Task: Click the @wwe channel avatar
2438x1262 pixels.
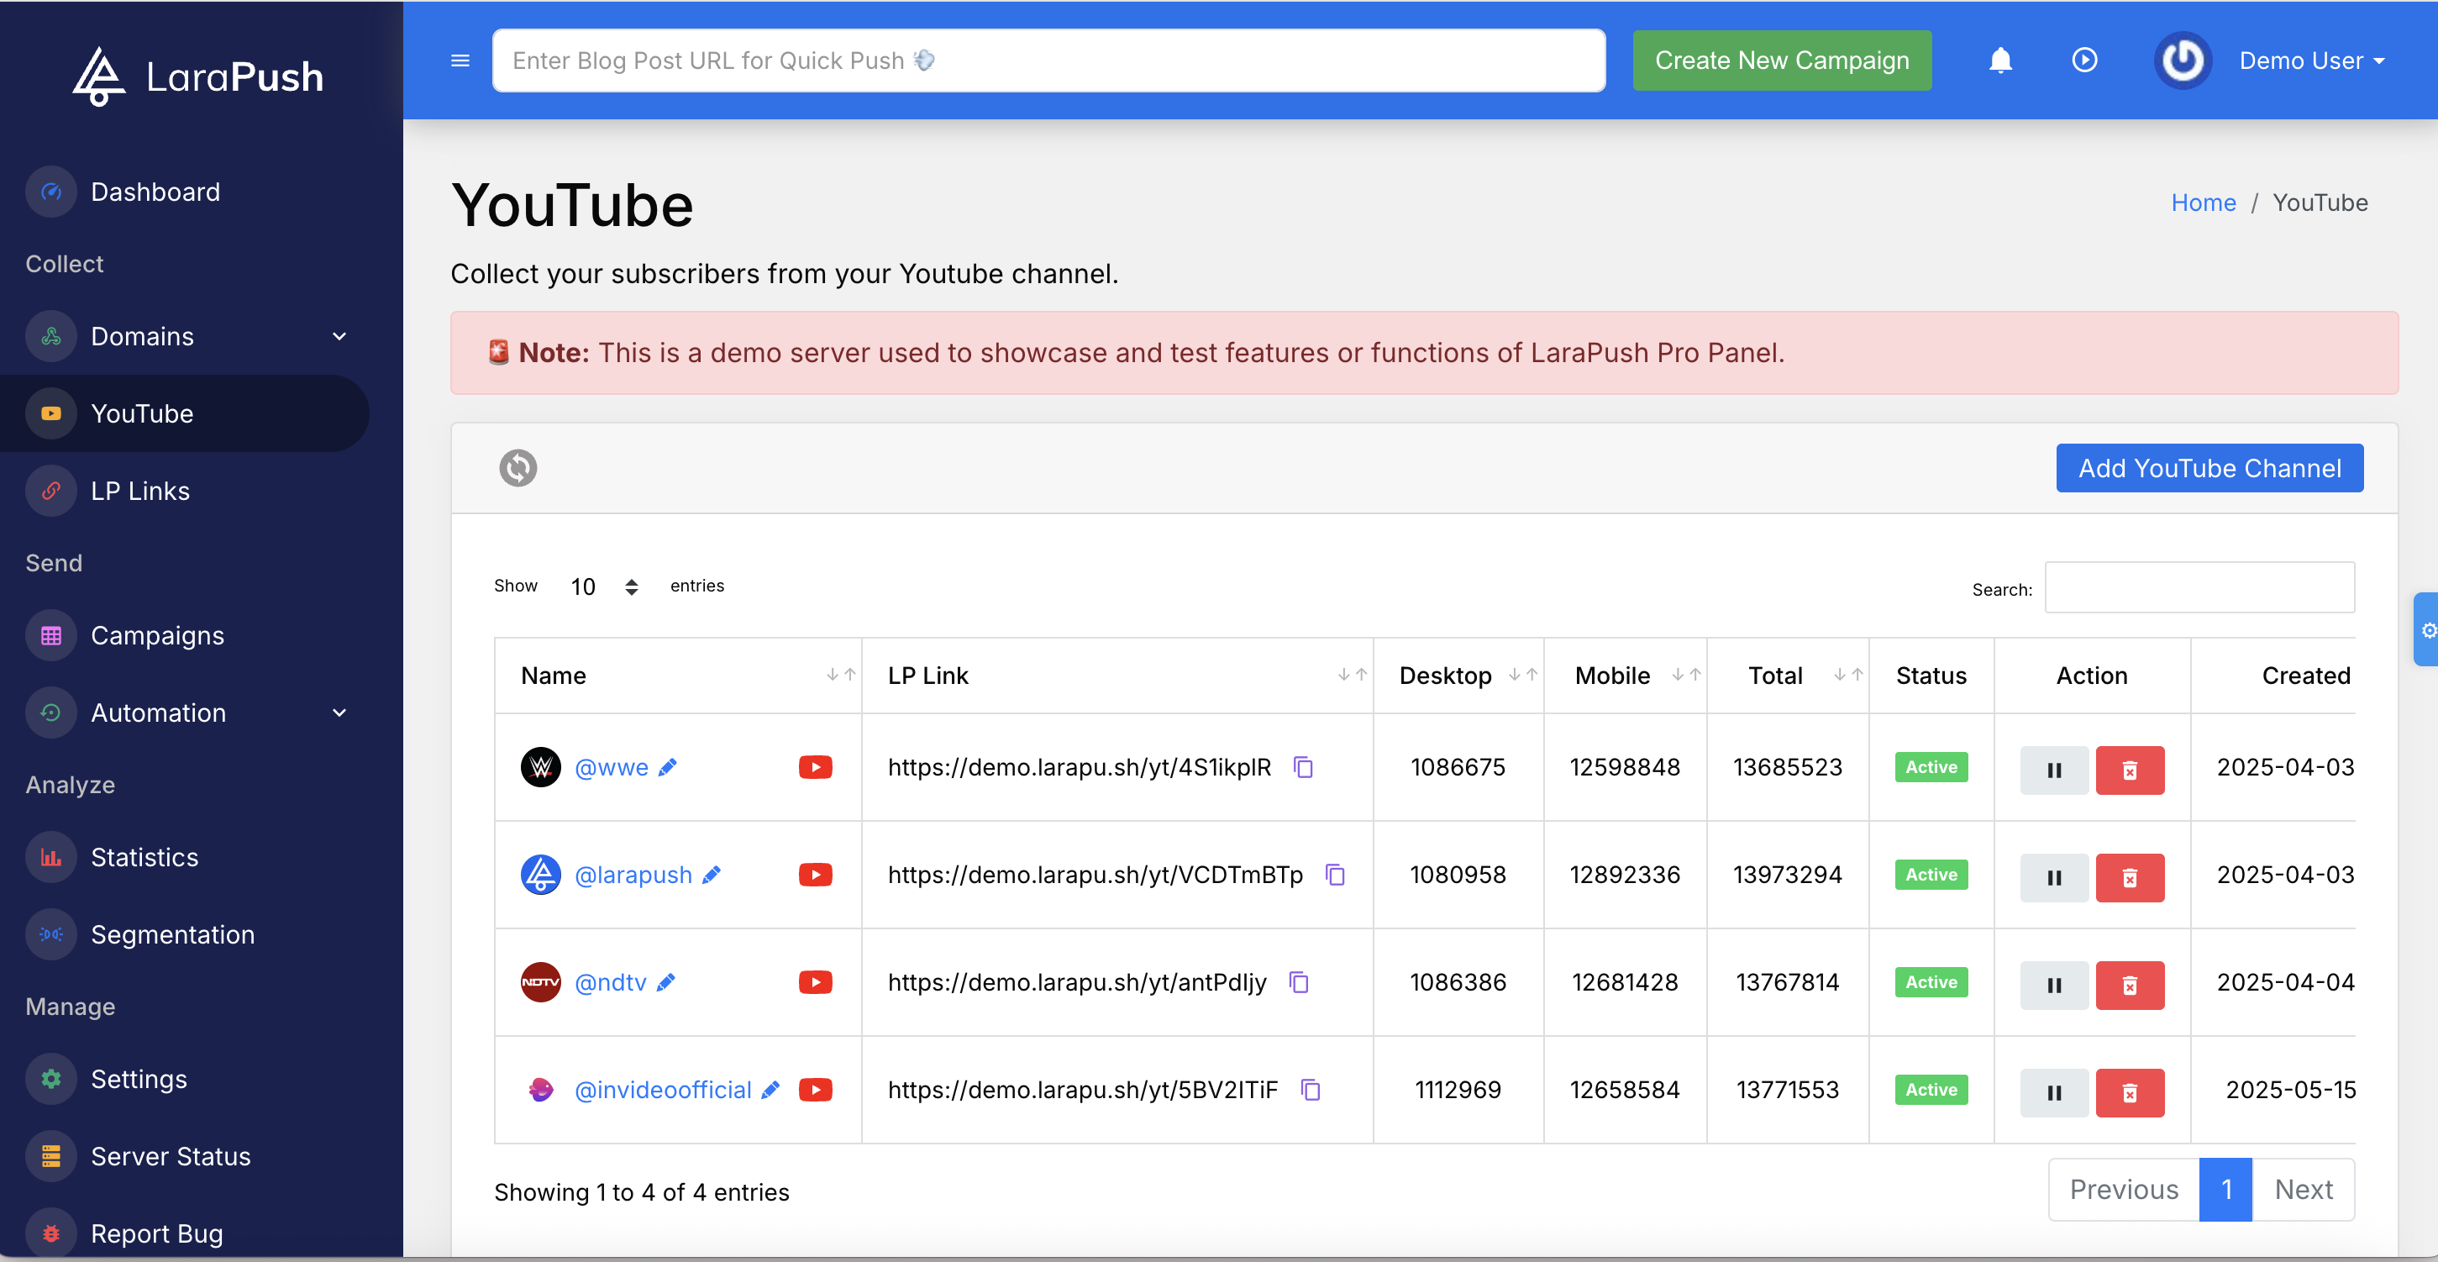Action: pyautogui.click(x=540, y=768)
